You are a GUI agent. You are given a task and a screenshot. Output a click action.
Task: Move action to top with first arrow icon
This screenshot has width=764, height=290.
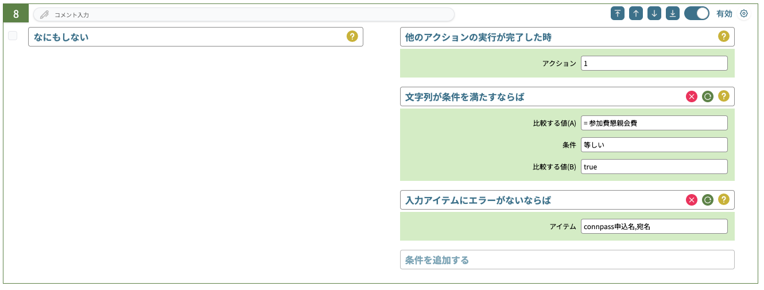click(x=618, y=13)
